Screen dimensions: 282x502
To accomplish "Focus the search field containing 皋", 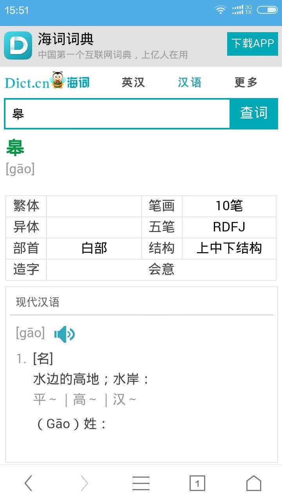I will click(117, 114).
